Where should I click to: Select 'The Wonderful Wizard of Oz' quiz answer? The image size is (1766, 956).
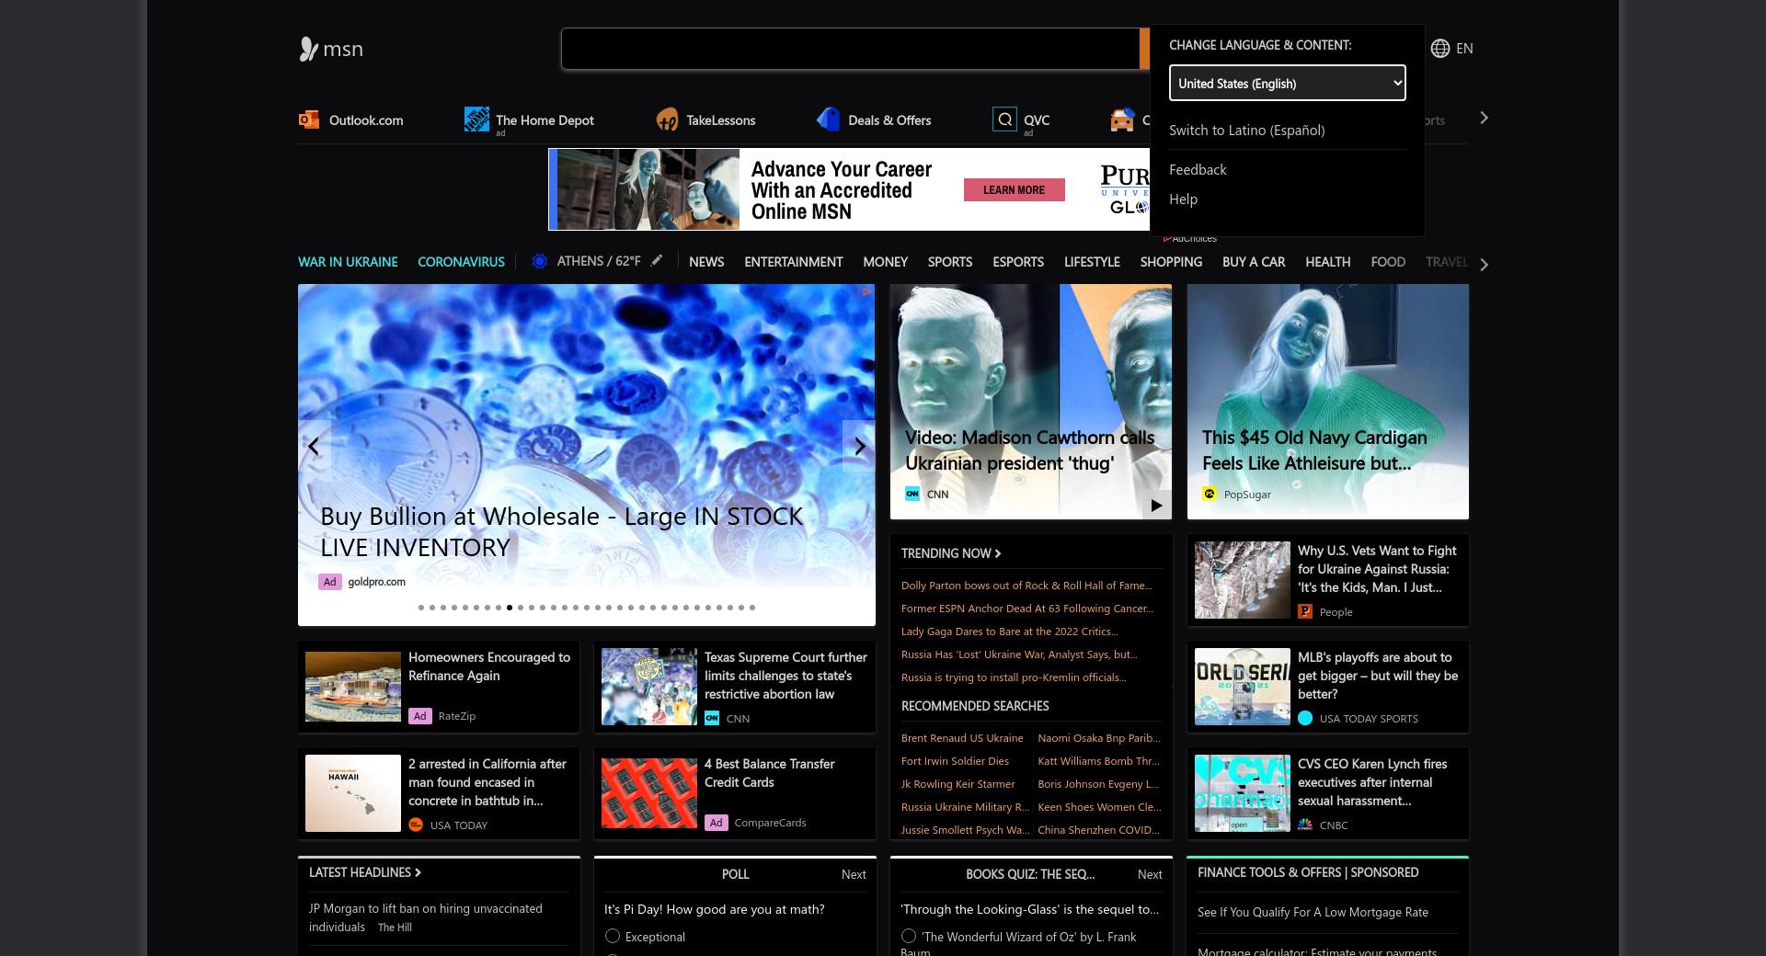pos(909,936)
